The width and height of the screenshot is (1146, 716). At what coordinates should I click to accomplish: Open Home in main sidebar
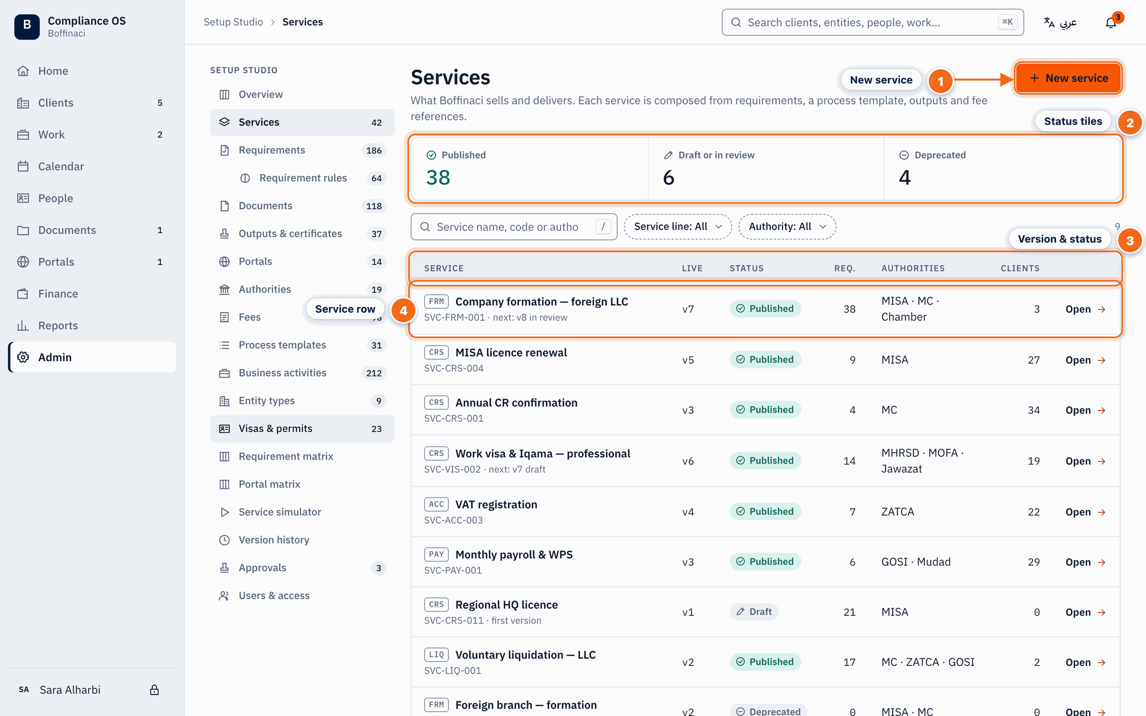[x=92, y=71]
